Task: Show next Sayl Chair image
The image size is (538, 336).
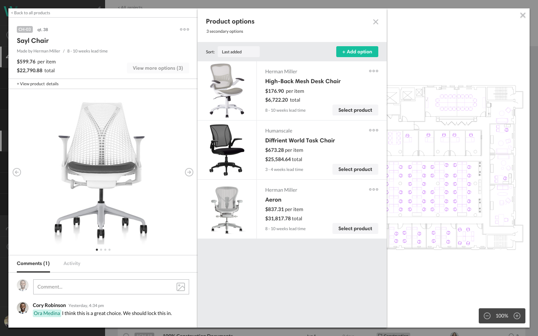Action: (189, 172)
